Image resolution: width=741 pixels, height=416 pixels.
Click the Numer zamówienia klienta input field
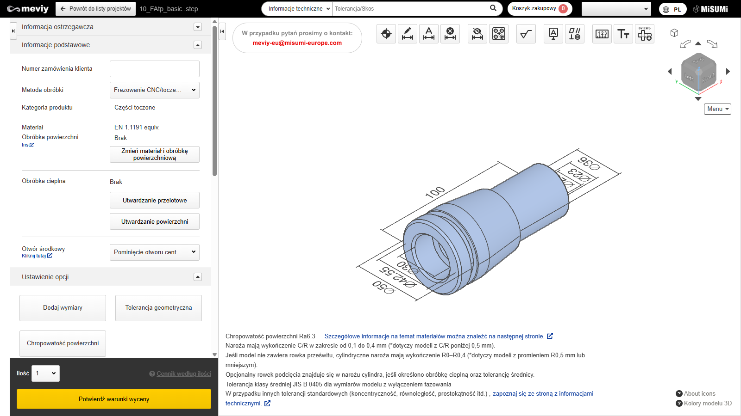pyautogui.click(x=154, y=69)
